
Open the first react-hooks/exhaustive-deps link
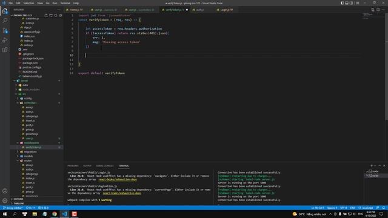pyautogui.click(x=118, y=179)
